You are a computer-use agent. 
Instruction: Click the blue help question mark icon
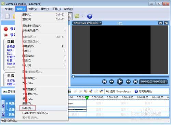90,16
